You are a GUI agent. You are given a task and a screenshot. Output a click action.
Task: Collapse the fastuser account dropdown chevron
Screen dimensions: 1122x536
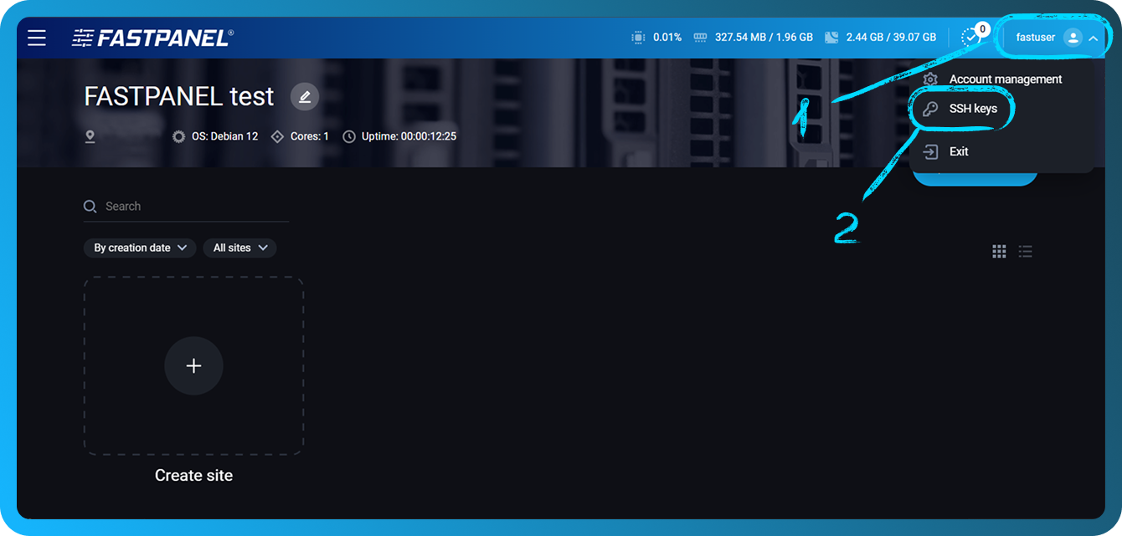pyautogui.click(x=1094, y=37)
